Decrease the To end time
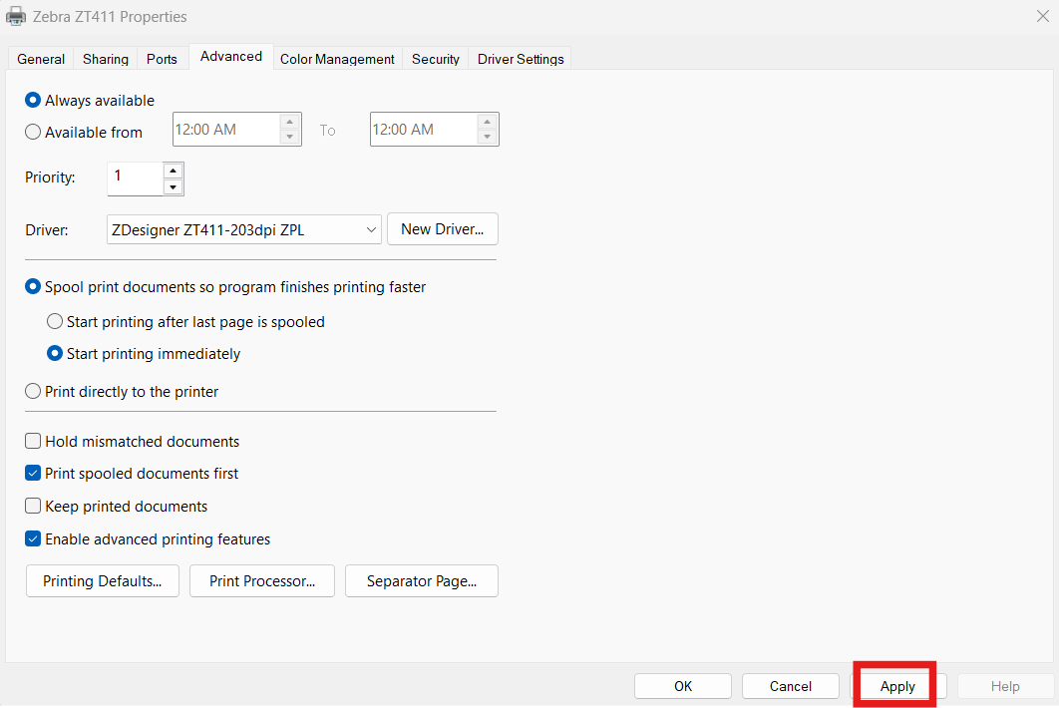This screenshot has height=708, width=1059. pos(487,138)
